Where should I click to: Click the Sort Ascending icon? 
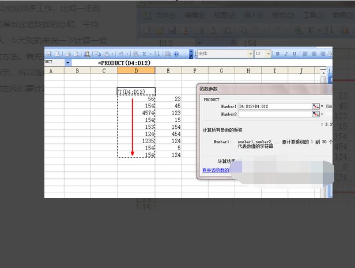[x=157, y=54]
